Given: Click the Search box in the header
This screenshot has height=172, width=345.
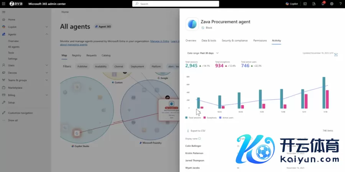Looking at the screenshot, I should tap(176, 4).
